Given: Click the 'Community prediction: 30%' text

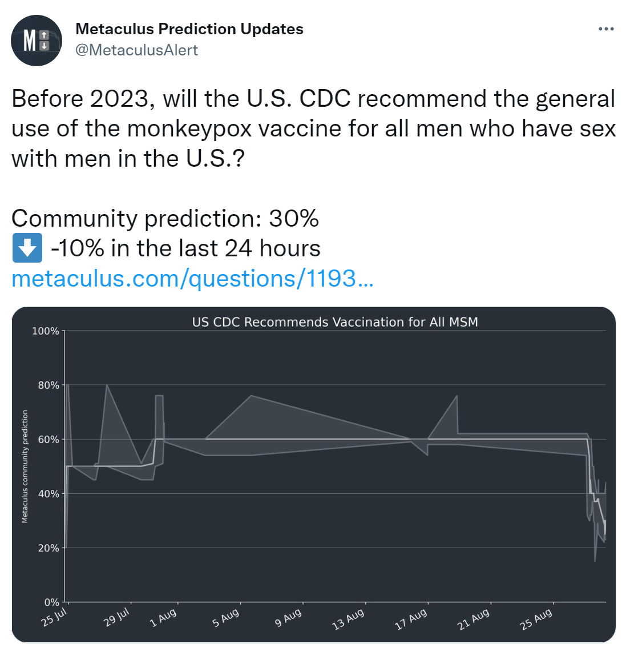Looking at the screenshot, I should [x=165, y=219].
